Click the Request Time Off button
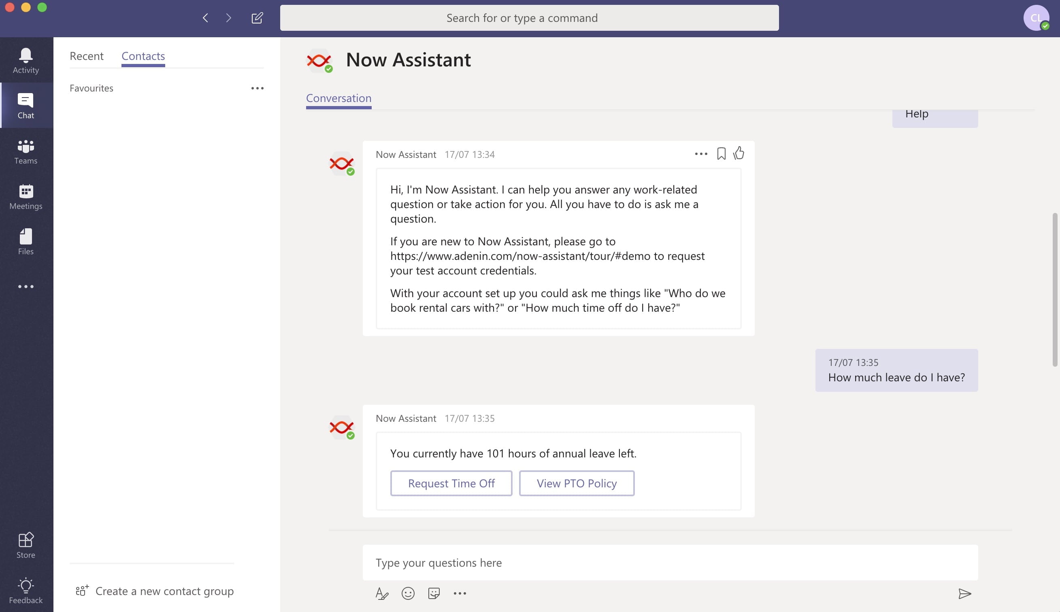The width and height of the screenshot is (1060, 612). coord(451,483)
